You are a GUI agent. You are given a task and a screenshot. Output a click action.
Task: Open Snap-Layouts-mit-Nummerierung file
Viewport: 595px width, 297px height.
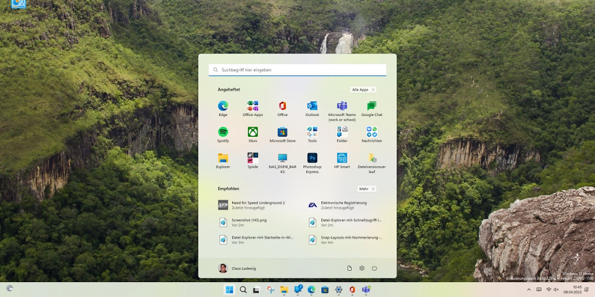pyautogui.click(x=345, y=240)
